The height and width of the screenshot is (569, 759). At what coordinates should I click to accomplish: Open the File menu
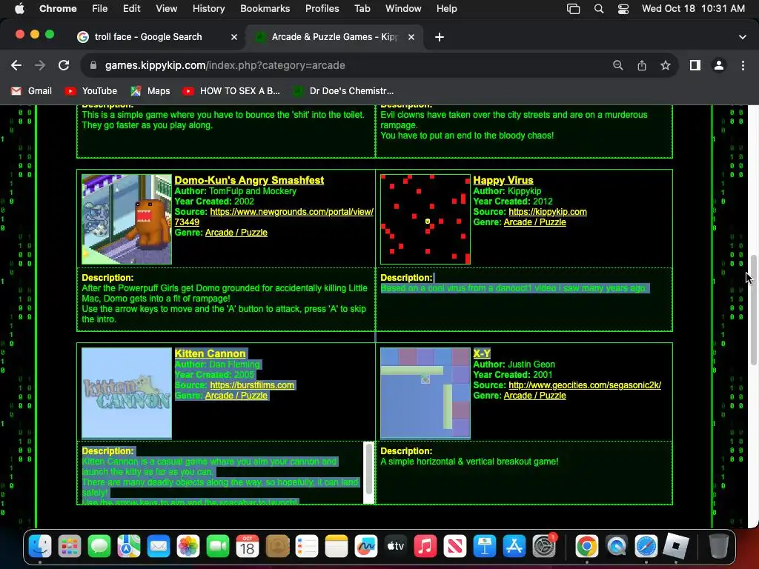tap(100, 9)
